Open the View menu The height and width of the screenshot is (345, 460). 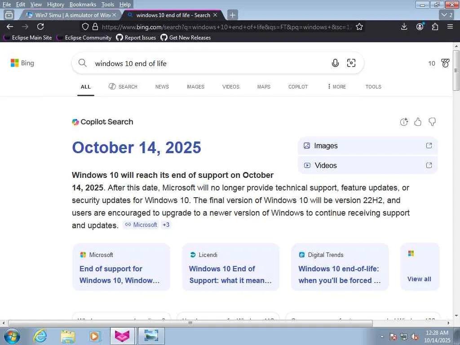(x=36, y=4)
